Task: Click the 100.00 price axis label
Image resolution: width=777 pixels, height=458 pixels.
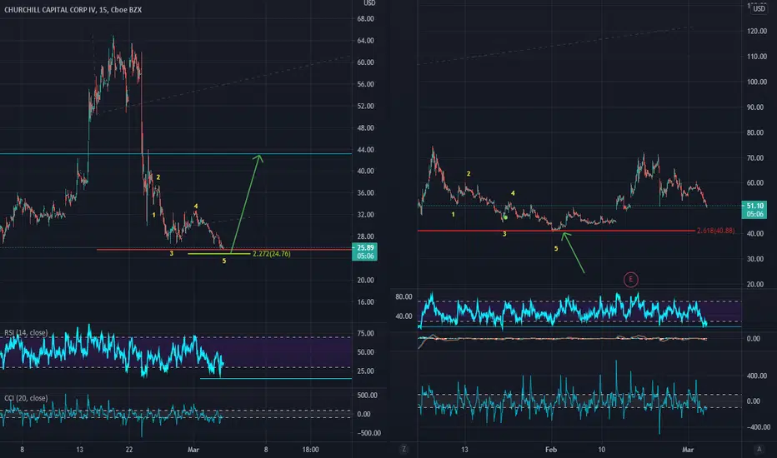Action: click(757, 82)
